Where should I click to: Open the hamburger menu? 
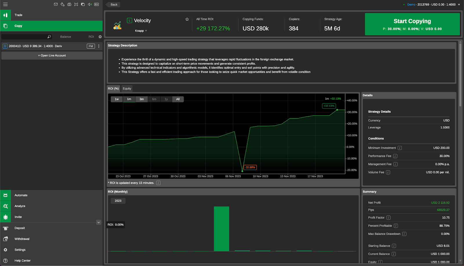coord(5,4)
